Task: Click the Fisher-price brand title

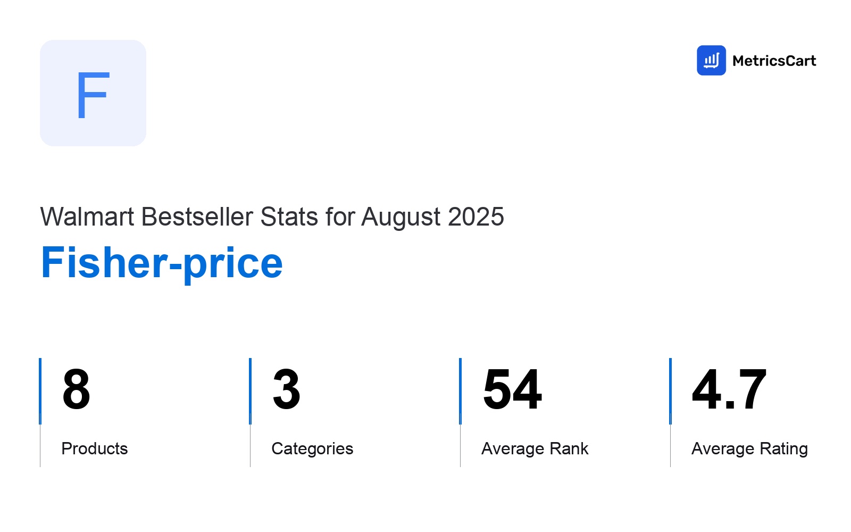Action: coord(162,263)
